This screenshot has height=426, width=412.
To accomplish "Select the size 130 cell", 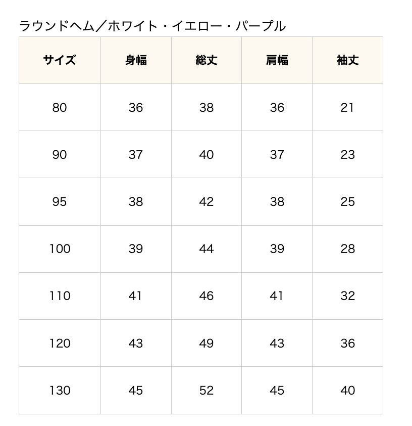I will 60,390.
